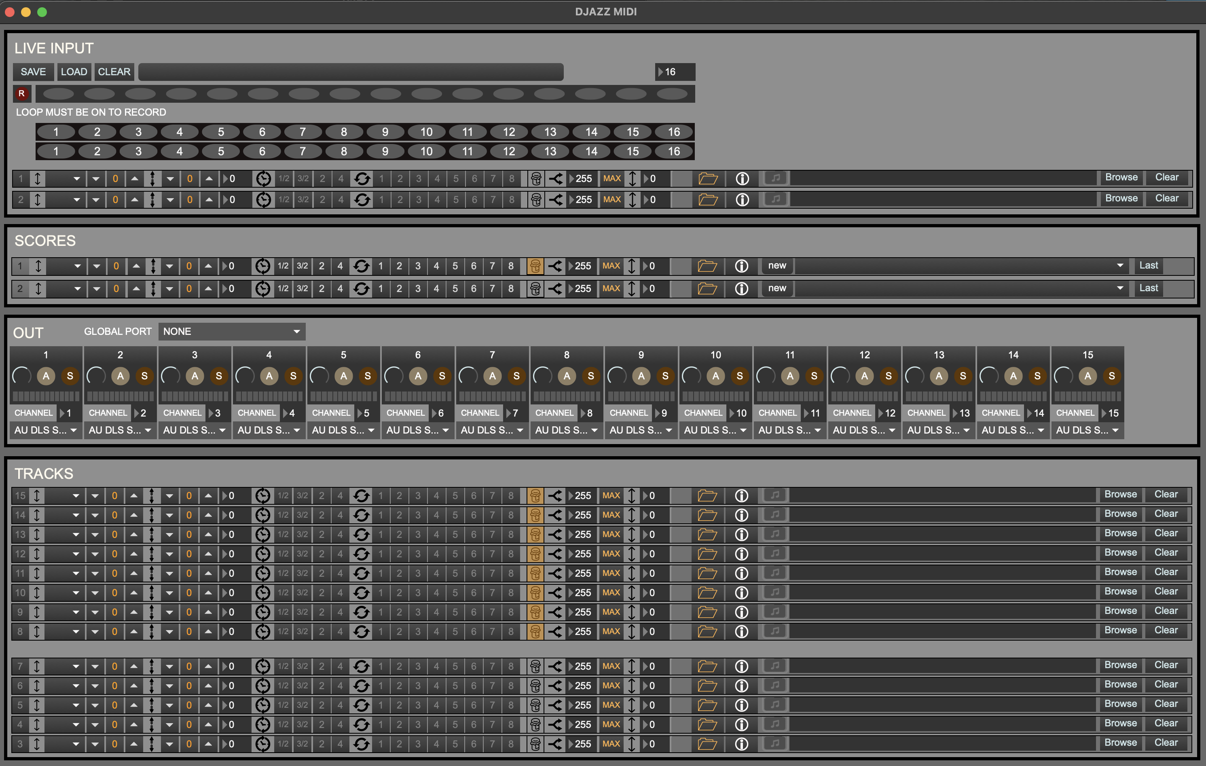This screenshot has height=766, width=1206.
Task: Click the long text field next to CLEAR
Action: (351, 72)
